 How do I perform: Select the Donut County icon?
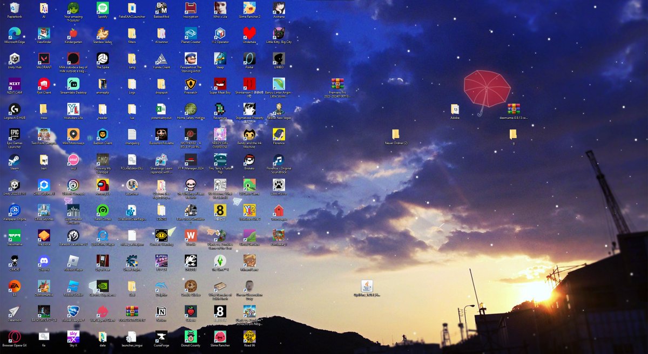coord(191,337)
